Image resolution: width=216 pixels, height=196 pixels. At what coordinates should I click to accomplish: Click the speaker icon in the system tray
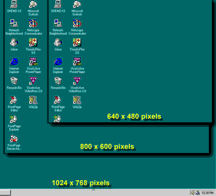tap(193, 193)
